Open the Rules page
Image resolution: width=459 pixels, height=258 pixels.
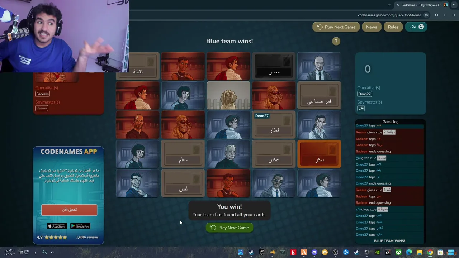(393, 27)
